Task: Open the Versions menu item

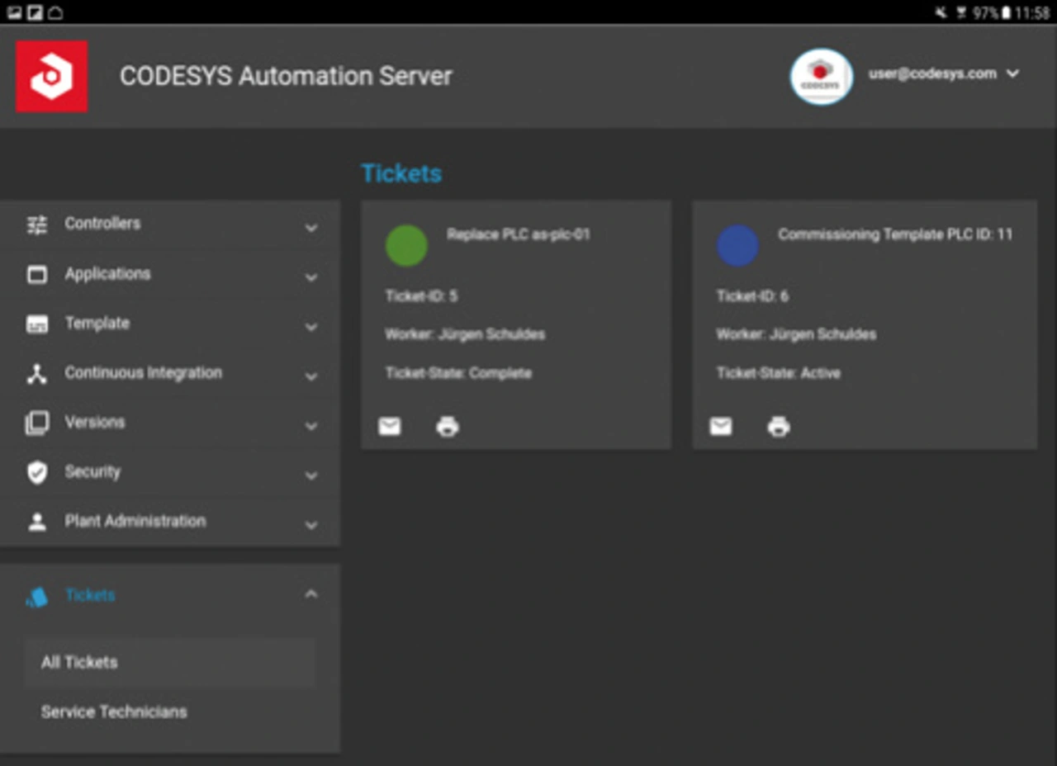Action: point(169,423)
